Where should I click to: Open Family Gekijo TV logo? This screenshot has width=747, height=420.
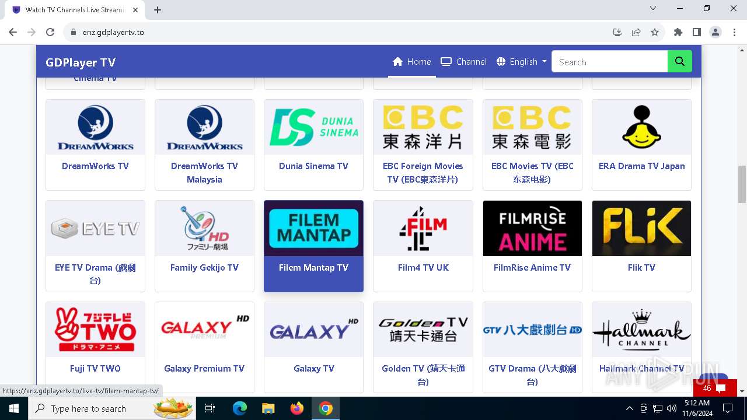click(204, 228)
